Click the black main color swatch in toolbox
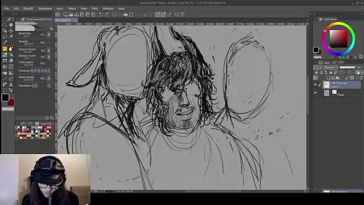The height and width of the screenshot is (205, 364). pos(5,97)
